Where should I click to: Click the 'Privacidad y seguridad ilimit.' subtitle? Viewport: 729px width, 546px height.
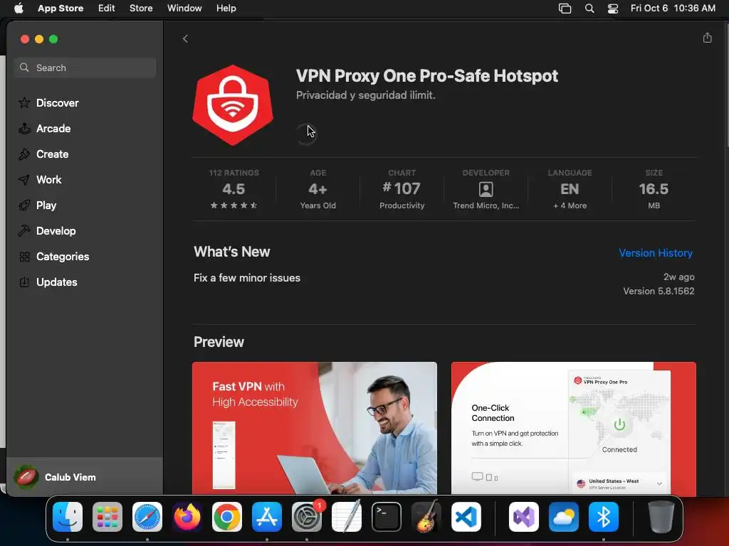[365, 95]
